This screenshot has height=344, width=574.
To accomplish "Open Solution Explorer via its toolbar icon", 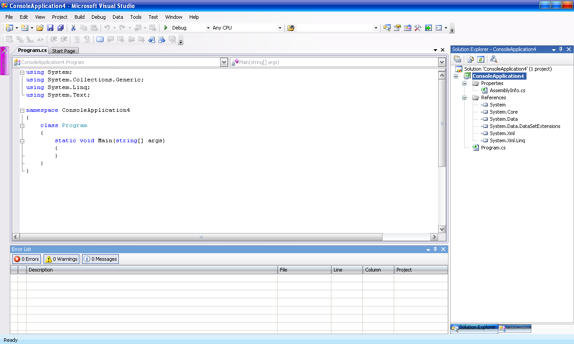I will [x=387, y=28].
